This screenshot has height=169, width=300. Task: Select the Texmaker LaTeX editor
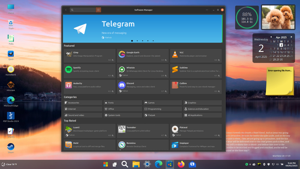142,131
